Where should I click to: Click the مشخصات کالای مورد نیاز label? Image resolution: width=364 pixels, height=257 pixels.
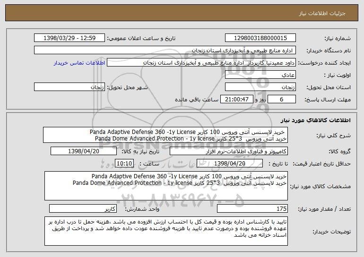(x=321, y=186)
